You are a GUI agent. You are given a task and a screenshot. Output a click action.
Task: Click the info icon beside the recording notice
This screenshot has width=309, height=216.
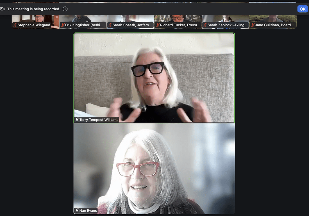point(65,9)
